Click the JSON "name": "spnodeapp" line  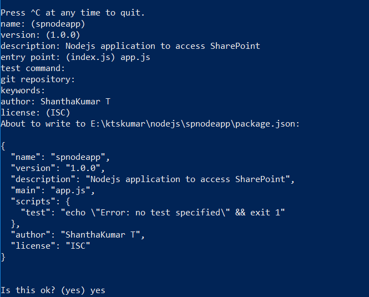(x=60, y=157)
